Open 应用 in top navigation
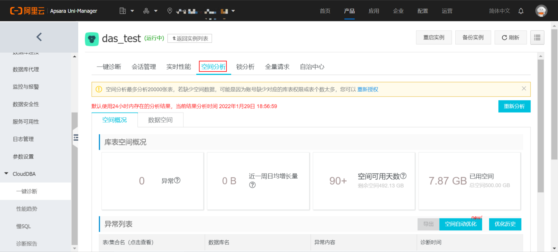The height and width of the screenshot is (252, 558). pyautogui.click(x=374, y=11)
